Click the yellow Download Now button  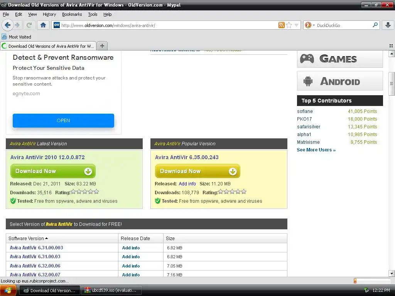point(197,171)
